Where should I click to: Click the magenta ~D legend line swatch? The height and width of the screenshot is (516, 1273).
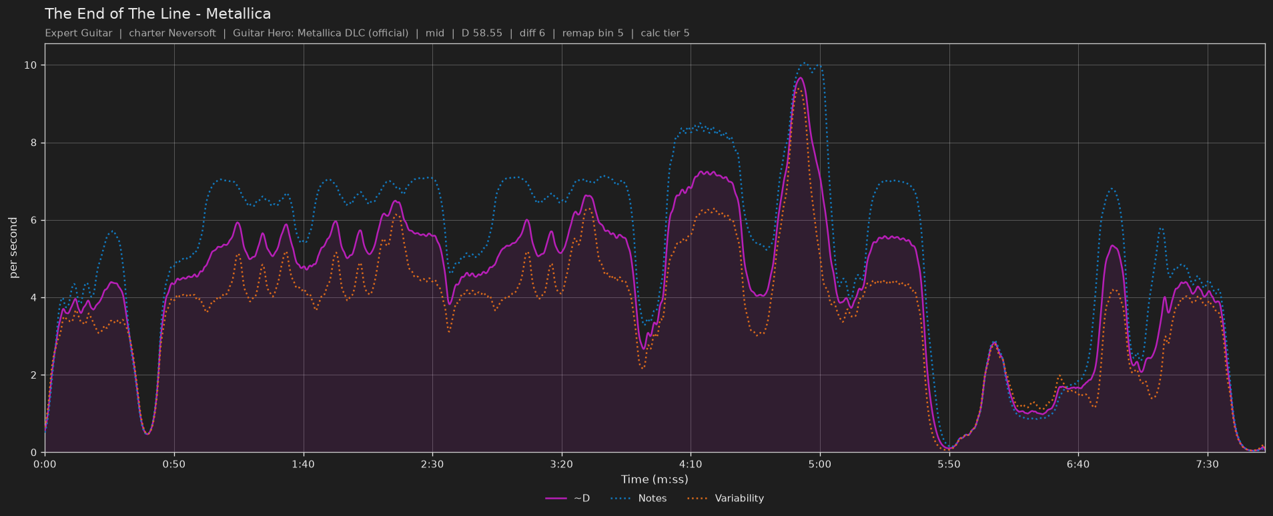coord(556,499)
